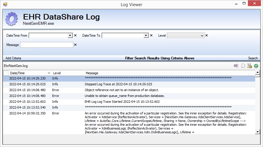This screenshot has height=147, width=263.
Task: Click into the DateTime To text box
Action: pyautogui.click(x=123, y=36)
